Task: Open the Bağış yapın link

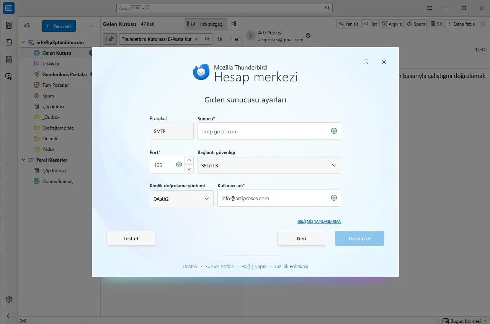Action: [254, 267]
